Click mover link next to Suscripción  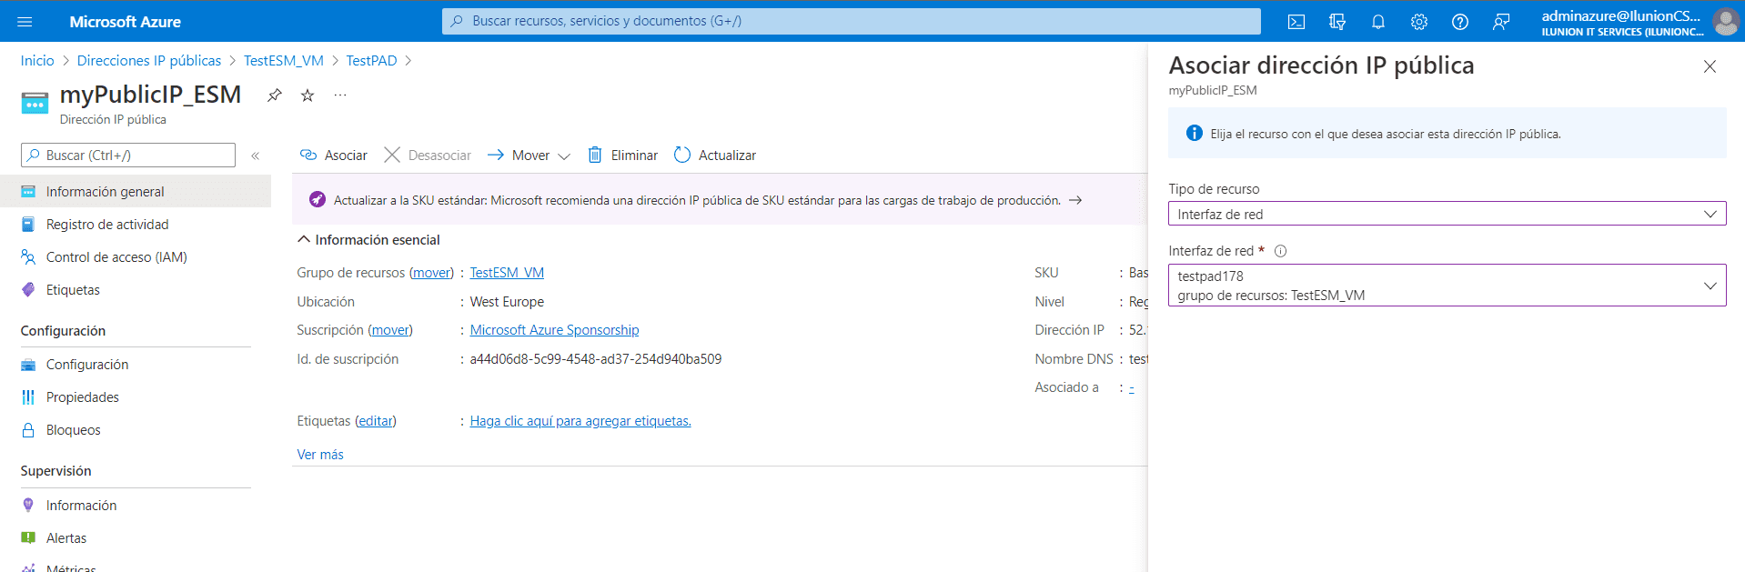pos(390,330)
